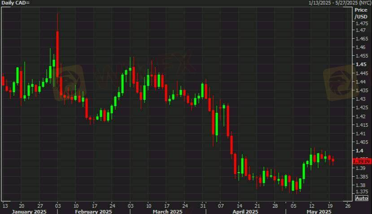372x214 pixels.
Task: Click the 17 date tick in February
Action: pyautogui.click(x=94, y=205)
